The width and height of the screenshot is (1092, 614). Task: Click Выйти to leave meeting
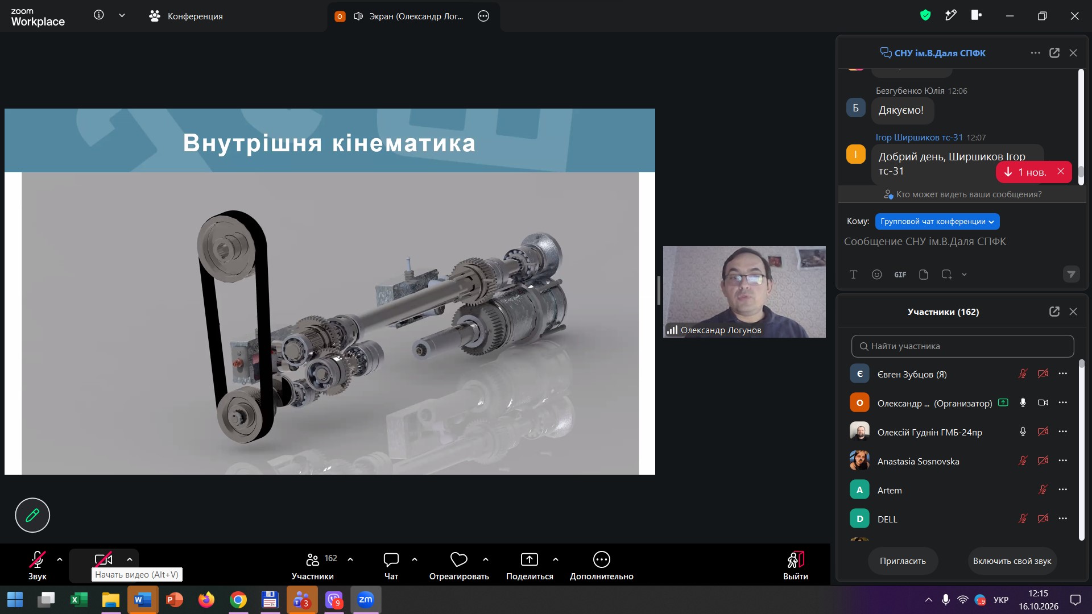click(795, 565)
